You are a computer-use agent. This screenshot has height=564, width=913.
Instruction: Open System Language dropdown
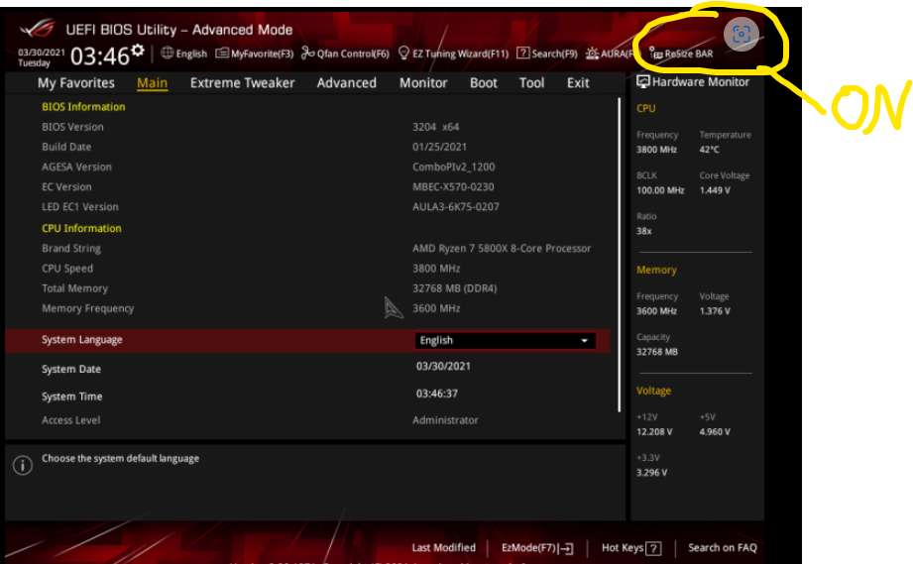[505, 341]
